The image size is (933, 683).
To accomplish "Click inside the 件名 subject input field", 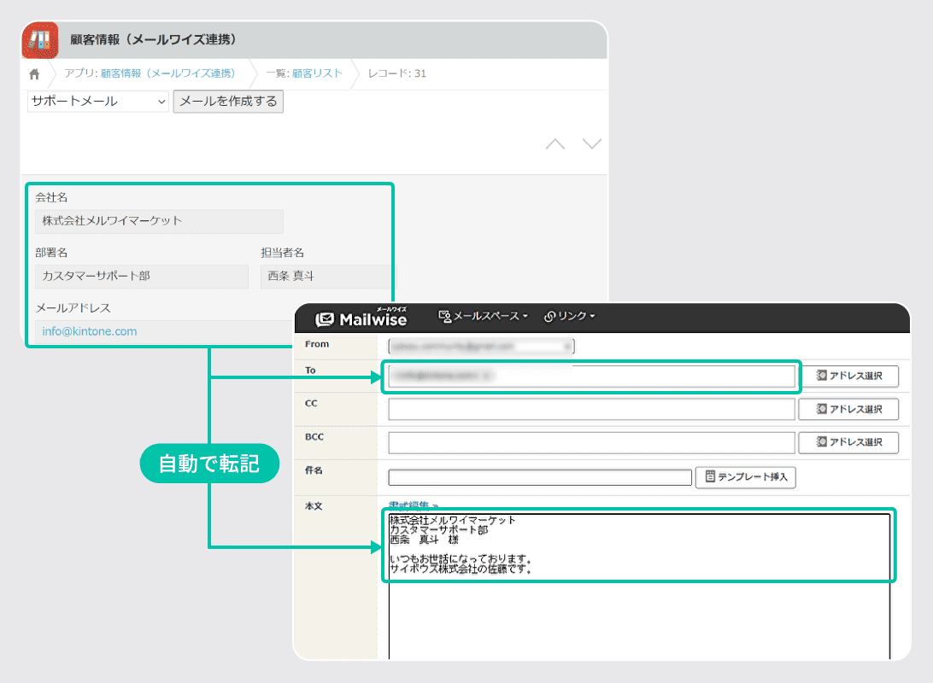I will click(538, 477).
